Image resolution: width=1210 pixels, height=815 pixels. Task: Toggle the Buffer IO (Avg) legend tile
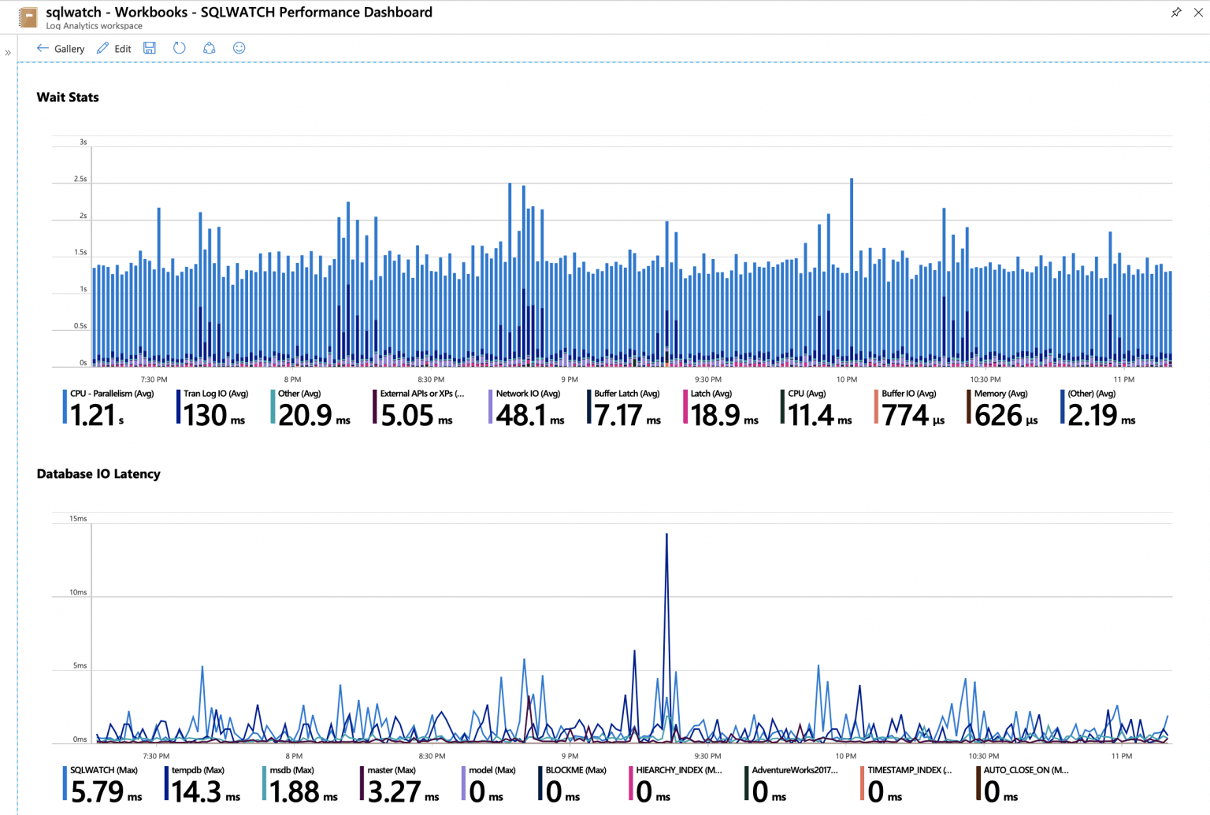point(910,406)
